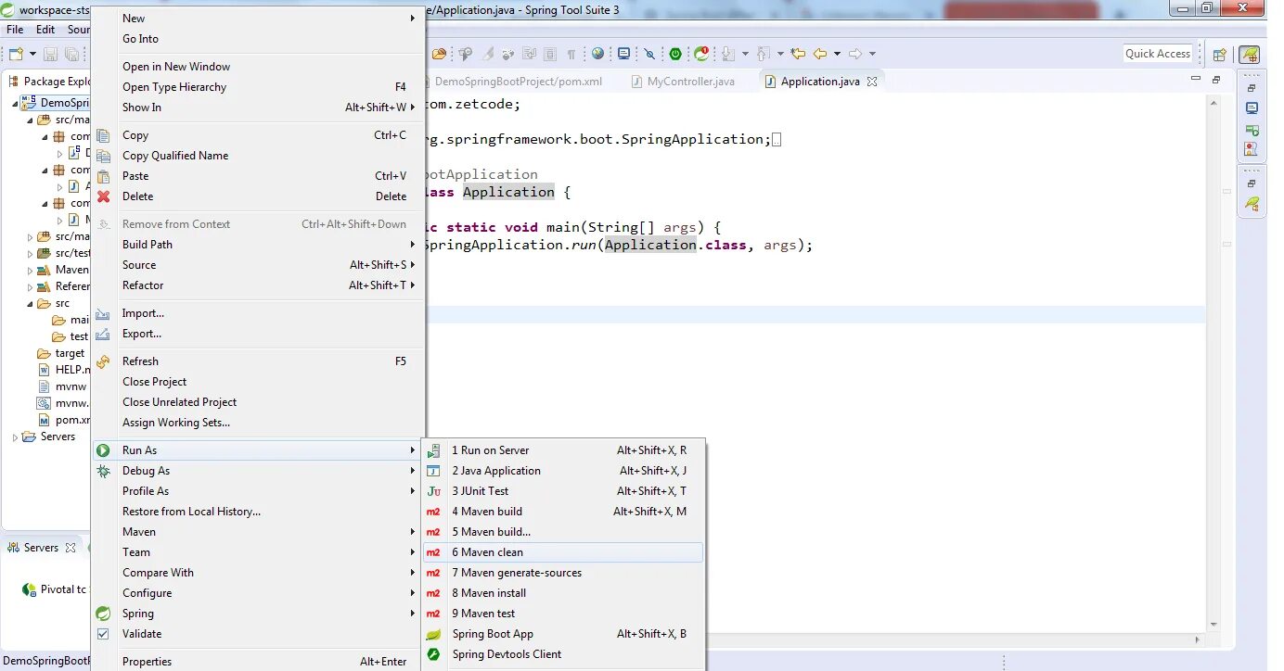Click the relaunch icon with red badge
This screenshot has width=1284, height=671.
tap(701, 54)
